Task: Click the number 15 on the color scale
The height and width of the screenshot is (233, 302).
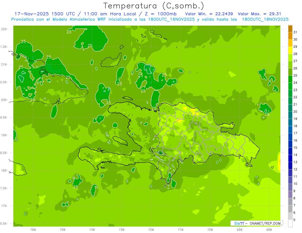Action: (x=295, y=148)
